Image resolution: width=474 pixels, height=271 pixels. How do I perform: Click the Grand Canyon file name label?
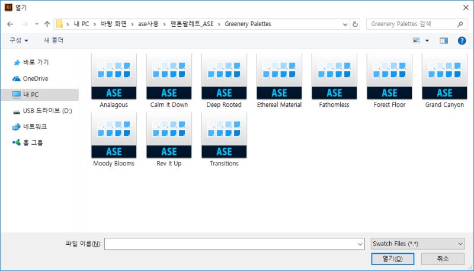[x=444, y=104]
